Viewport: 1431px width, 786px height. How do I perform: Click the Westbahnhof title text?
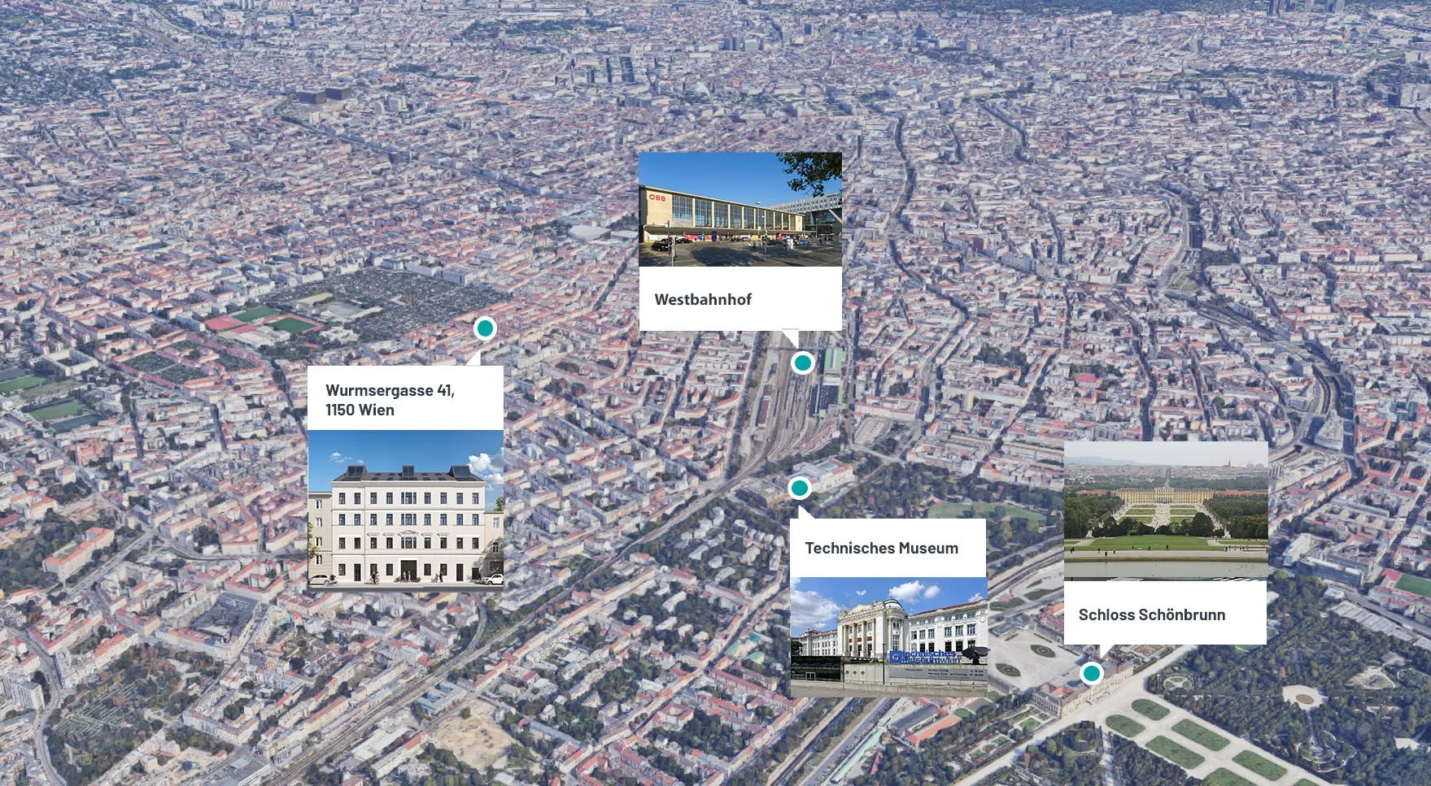coord(703,299)
